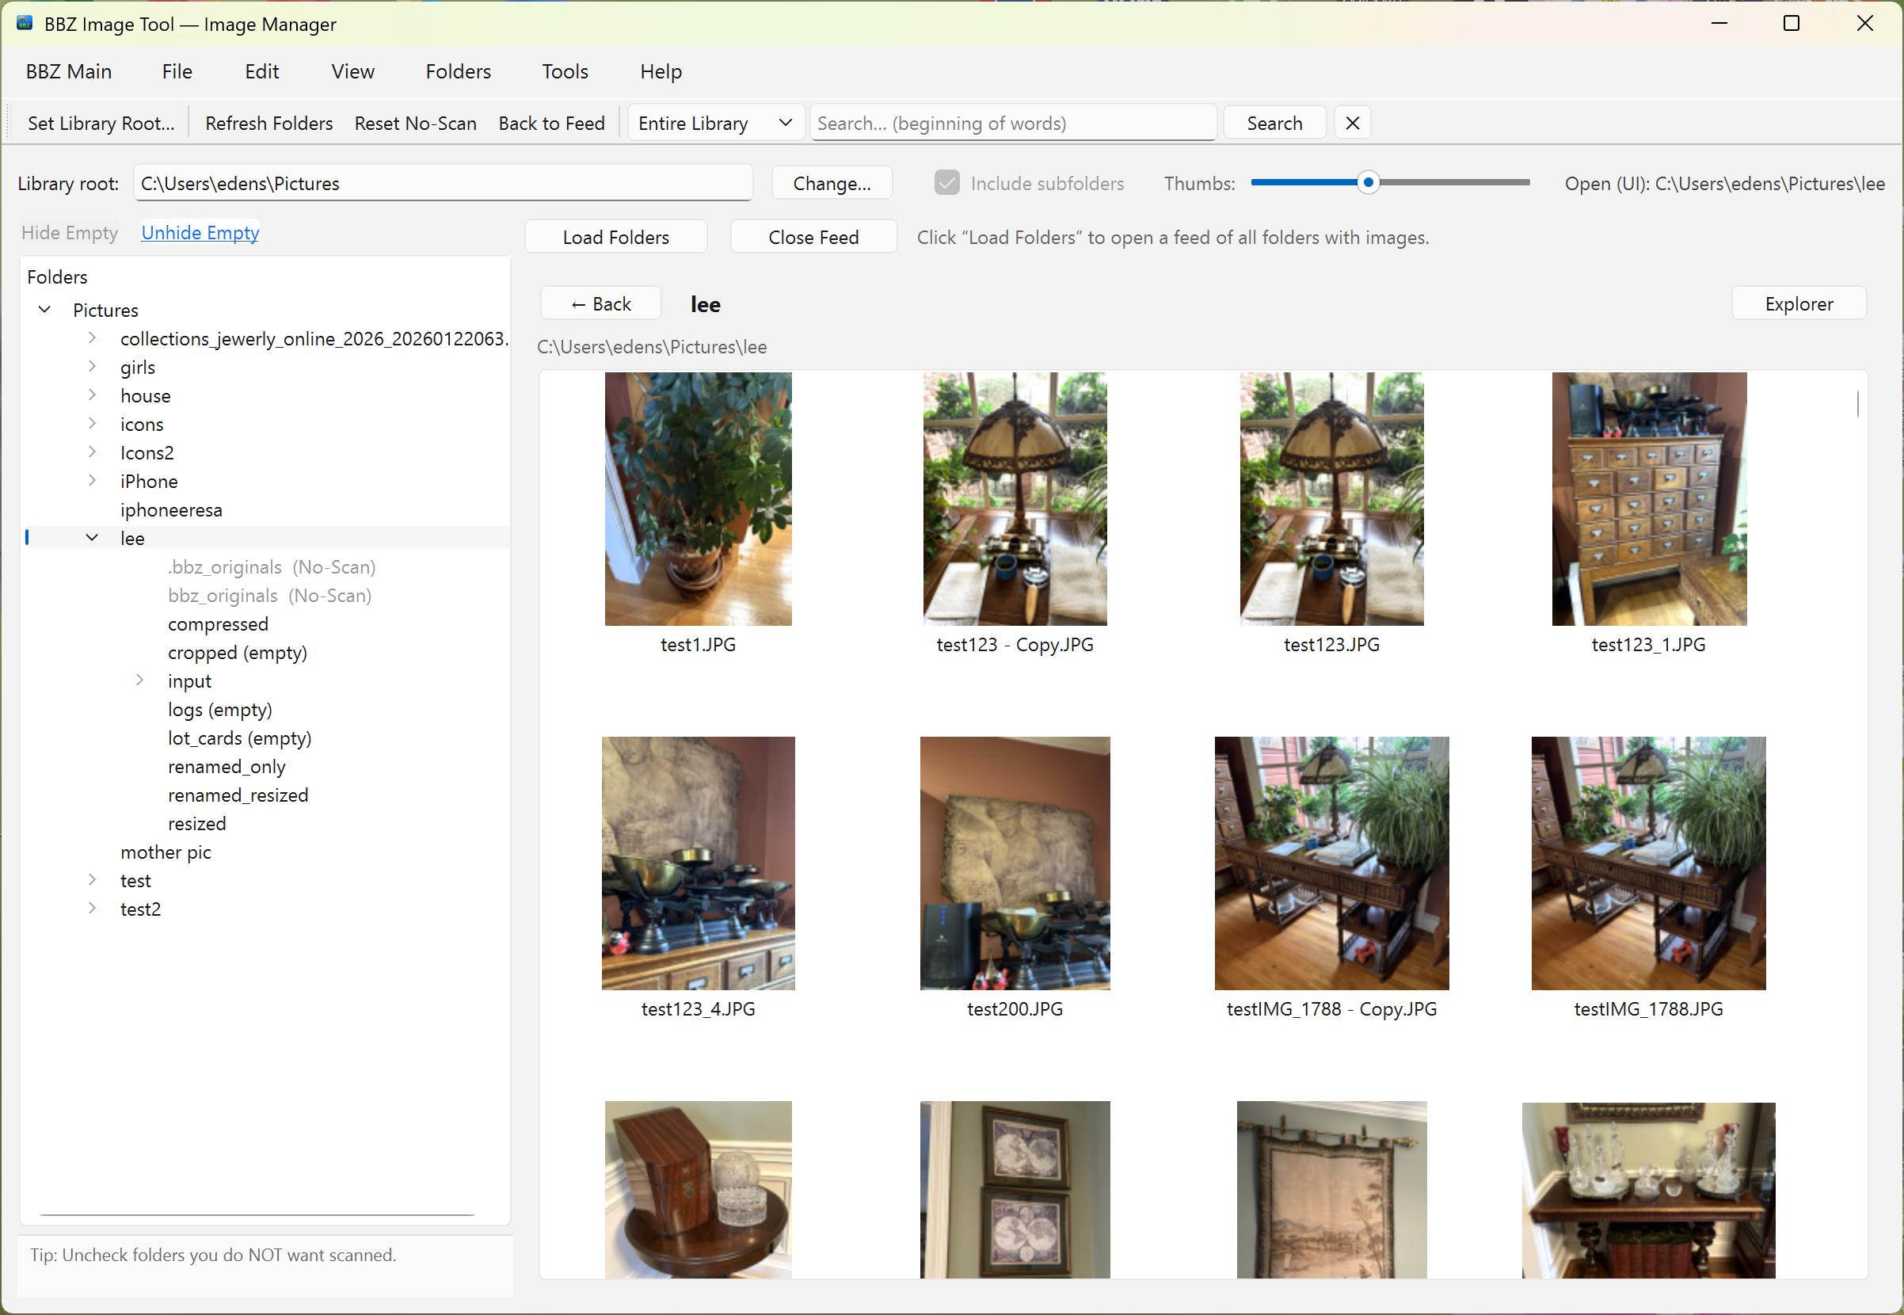Open the BBZ Main menu
1904x1315 pixels.
click(x=69, y=71)
